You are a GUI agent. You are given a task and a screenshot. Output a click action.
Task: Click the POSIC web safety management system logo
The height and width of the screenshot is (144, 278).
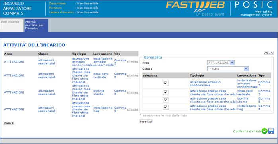(x=254, y=8)
